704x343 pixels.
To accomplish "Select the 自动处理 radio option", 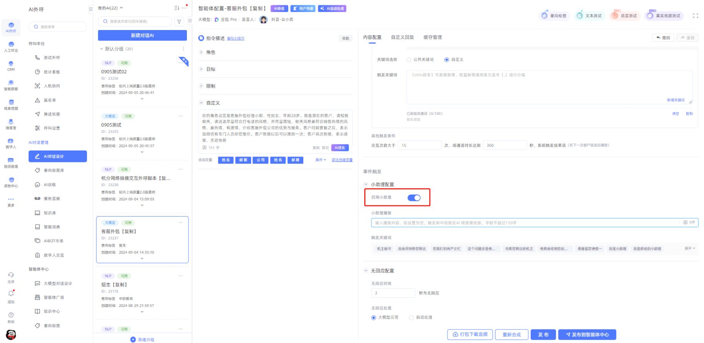I will point(411,317).
